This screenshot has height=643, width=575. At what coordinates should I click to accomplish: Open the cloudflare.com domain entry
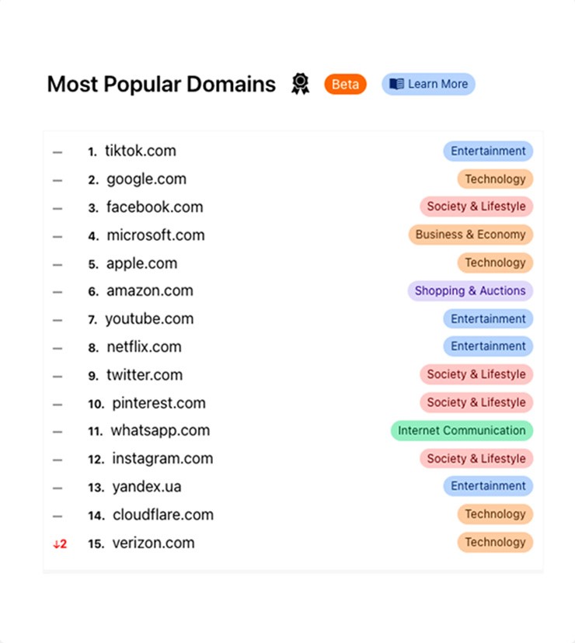coord(163,515)
